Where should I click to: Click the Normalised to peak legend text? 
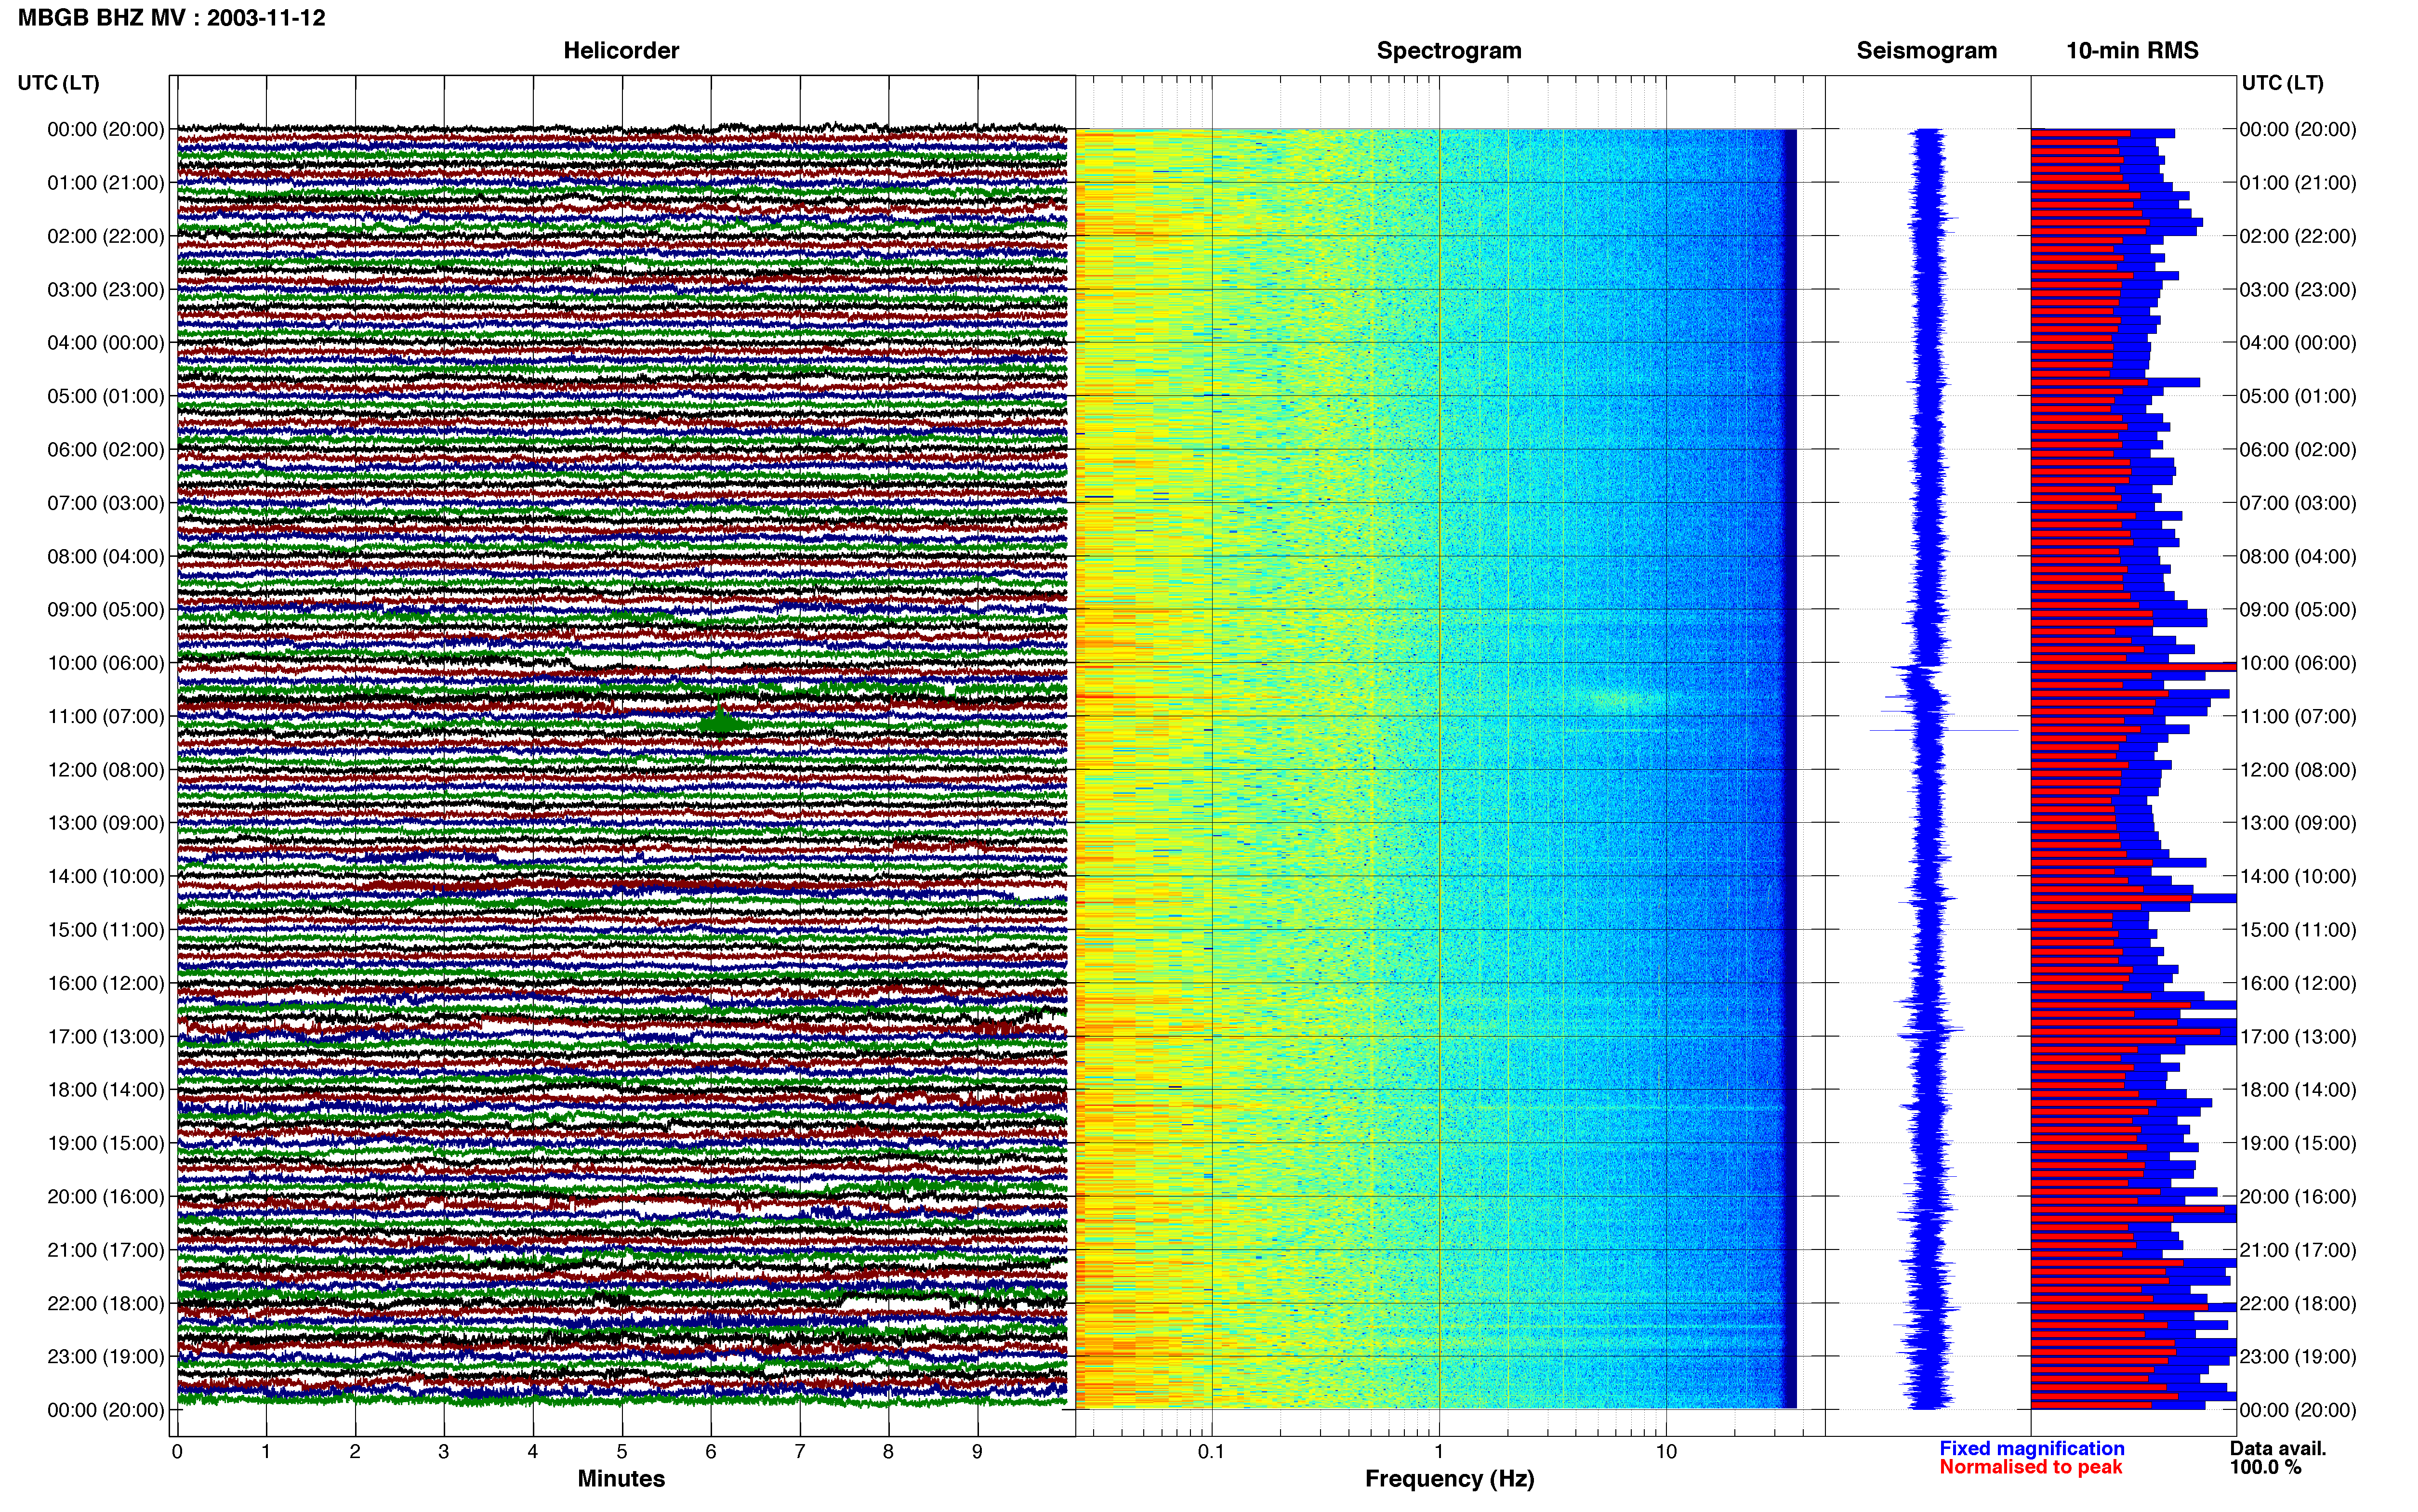pos(2030,1468)
